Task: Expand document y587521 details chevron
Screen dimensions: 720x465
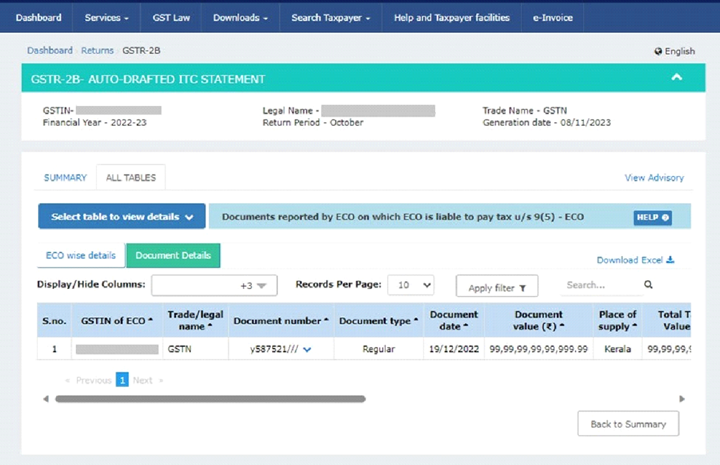Action: tap(307, 350)
